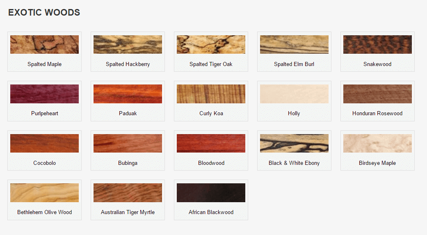Click the Spalted Elm Burl label
This screenshot has height=235, width=427.
point(294,64)
